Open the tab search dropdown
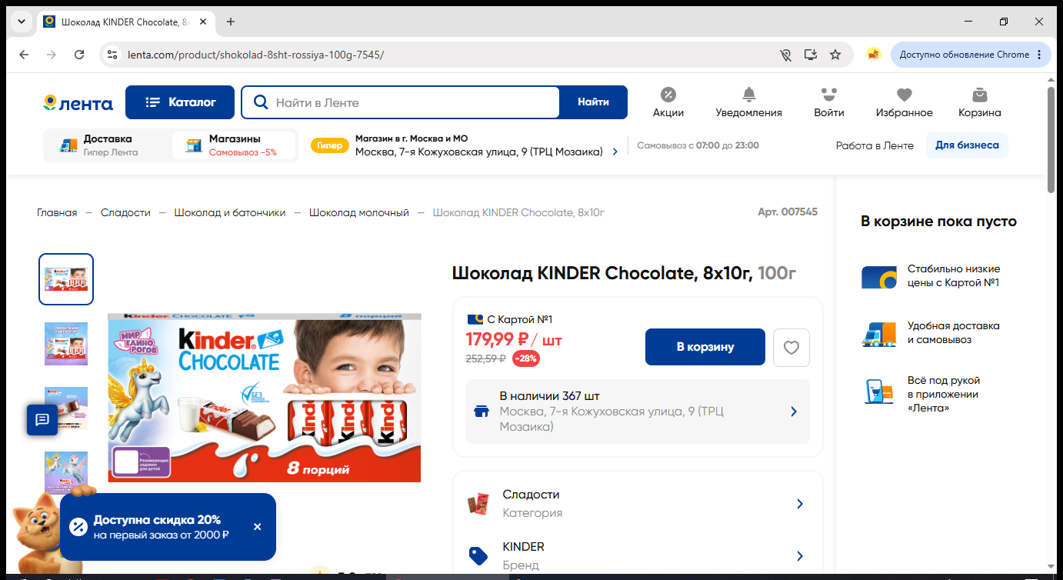Image resolution: width=1063 pixels, height=580 pixels. 22,22
